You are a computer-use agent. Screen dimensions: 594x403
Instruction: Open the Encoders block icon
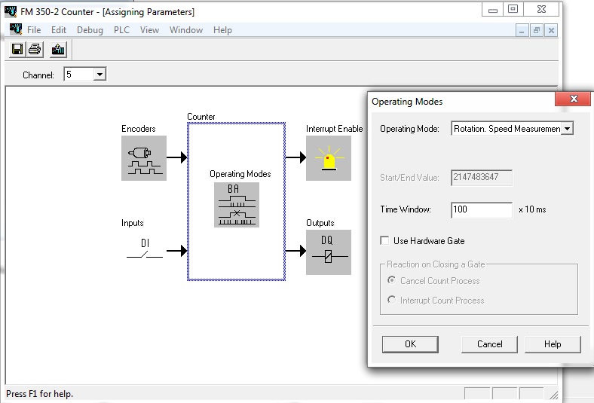point(143,157)
